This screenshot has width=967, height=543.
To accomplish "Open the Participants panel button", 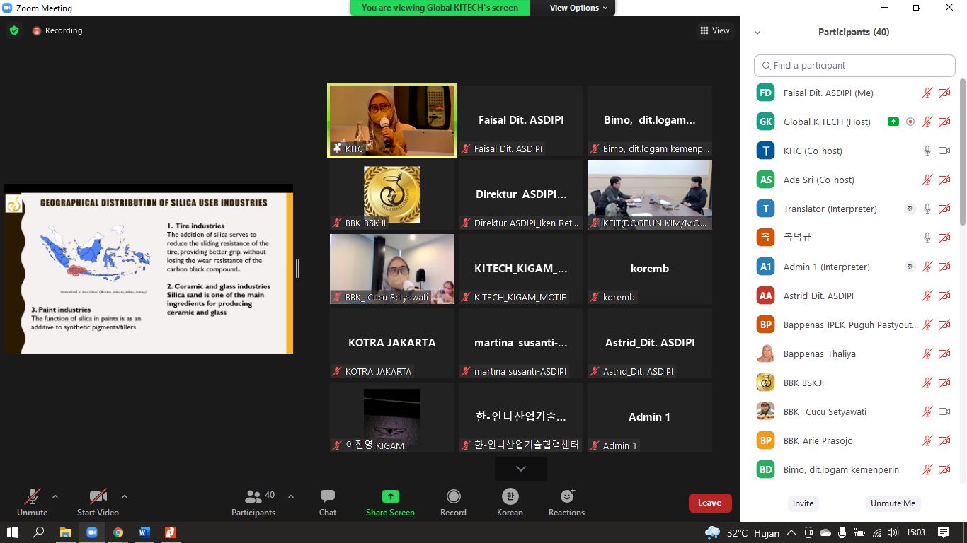I will pyautogui.click(x=253, y=503).
